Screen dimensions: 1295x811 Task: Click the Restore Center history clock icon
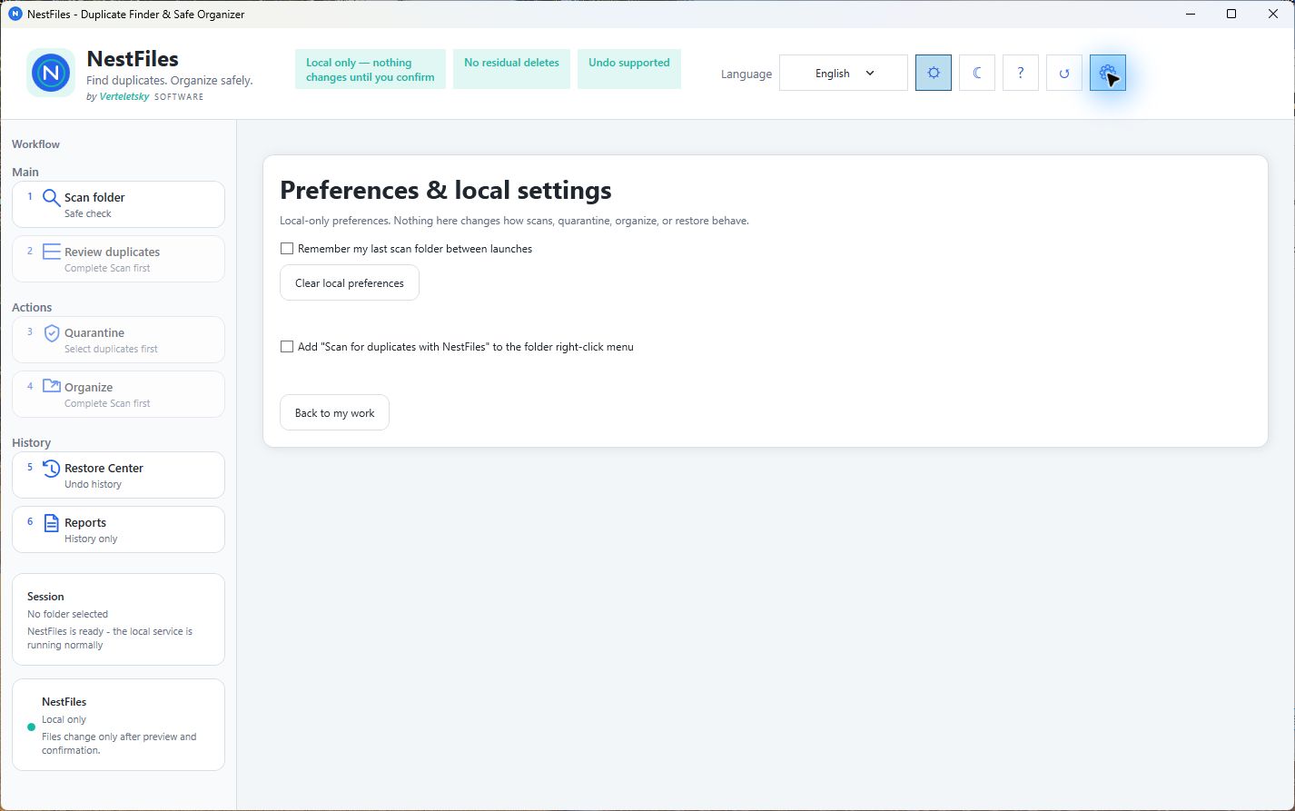[52, 469]
